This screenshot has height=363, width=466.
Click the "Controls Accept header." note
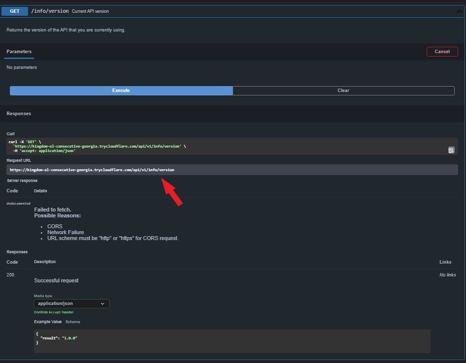(54, 312)
